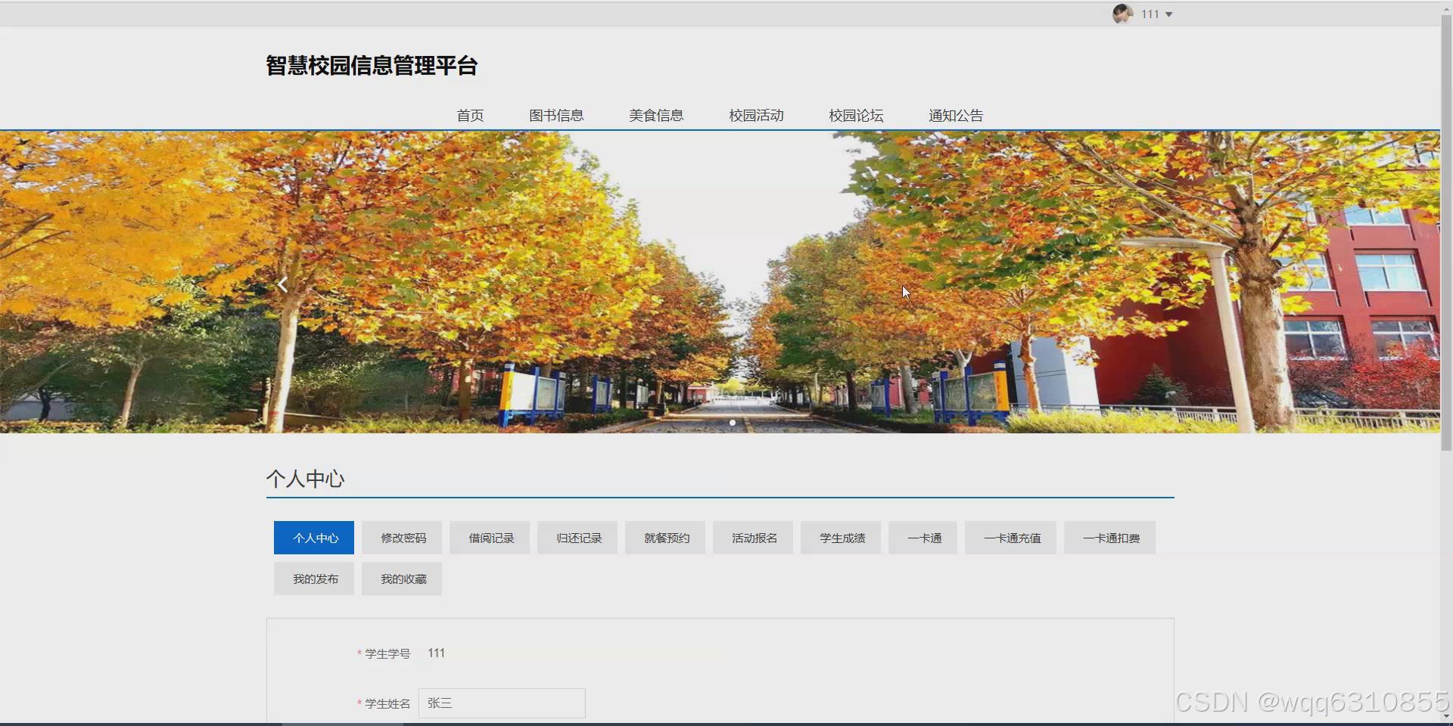This screenshot has height=726, width=1453.
Task: Open 就餐预约 reservation page
Action: pos(664,537)
